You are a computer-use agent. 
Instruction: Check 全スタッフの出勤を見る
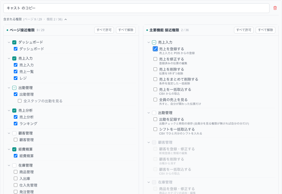20,101
